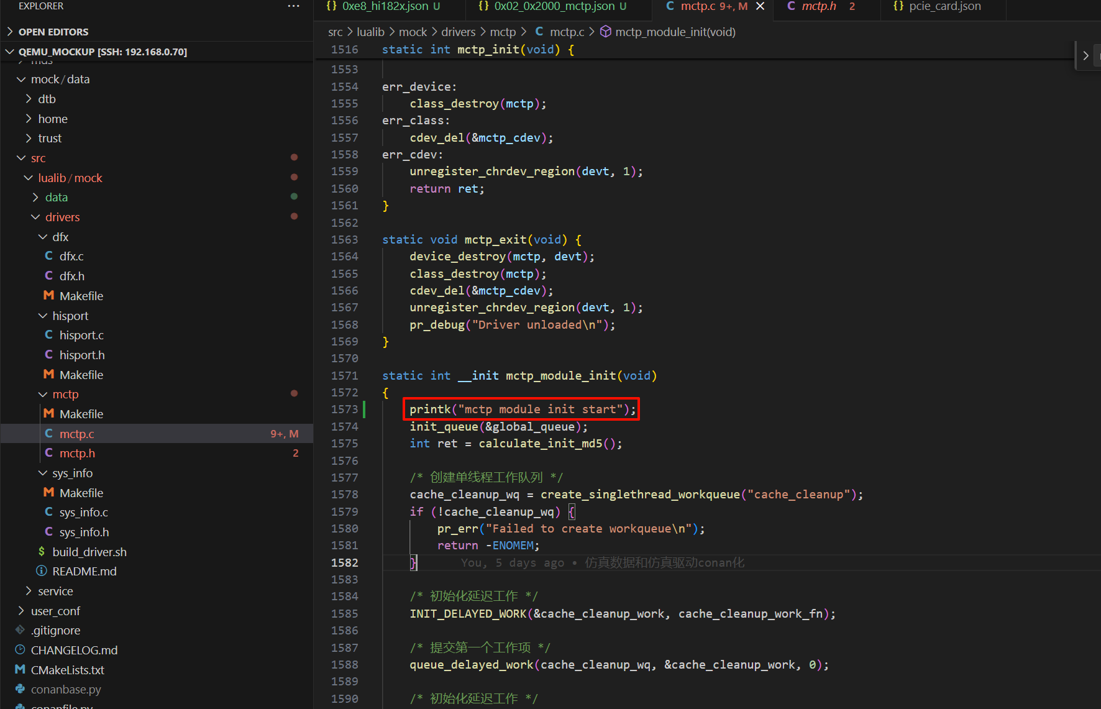Click the shell icon of build_driver.sh

coord(42,552)
